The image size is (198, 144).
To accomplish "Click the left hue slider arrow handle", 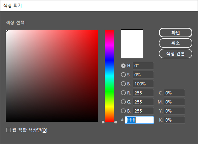I will coord(103,122).
